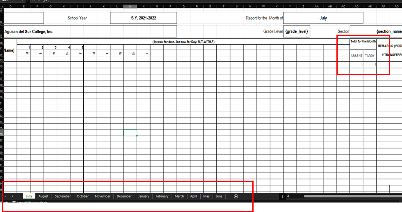Add a new sheet with plus icon

click(x=236, y=196)
